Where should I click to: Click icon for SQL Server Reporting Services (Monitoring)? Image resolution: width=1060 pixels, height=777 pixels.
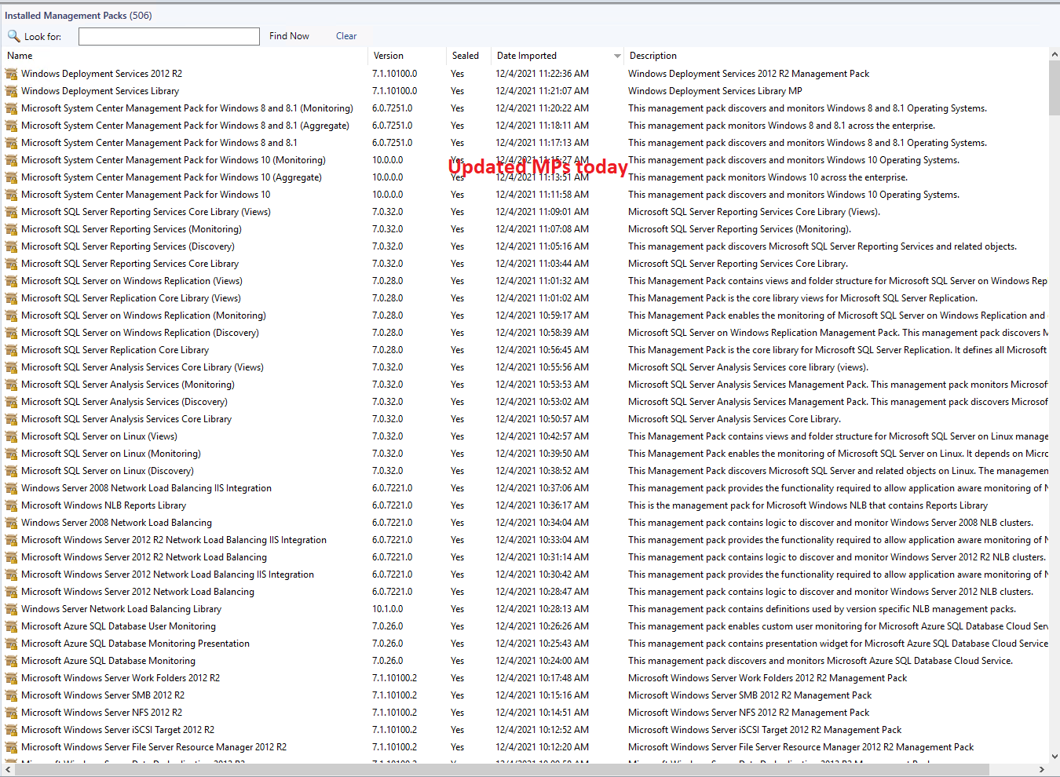(11, 229)
